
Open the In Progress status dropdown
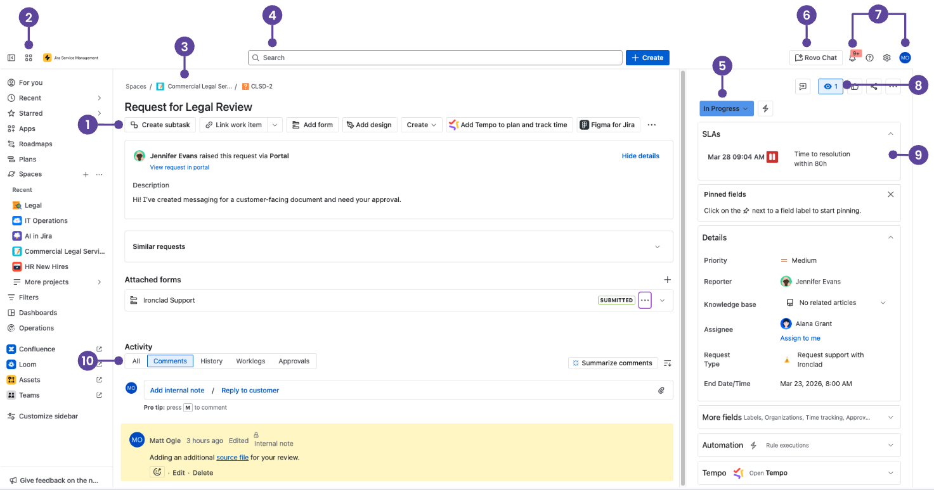click(x=726, y=108)
